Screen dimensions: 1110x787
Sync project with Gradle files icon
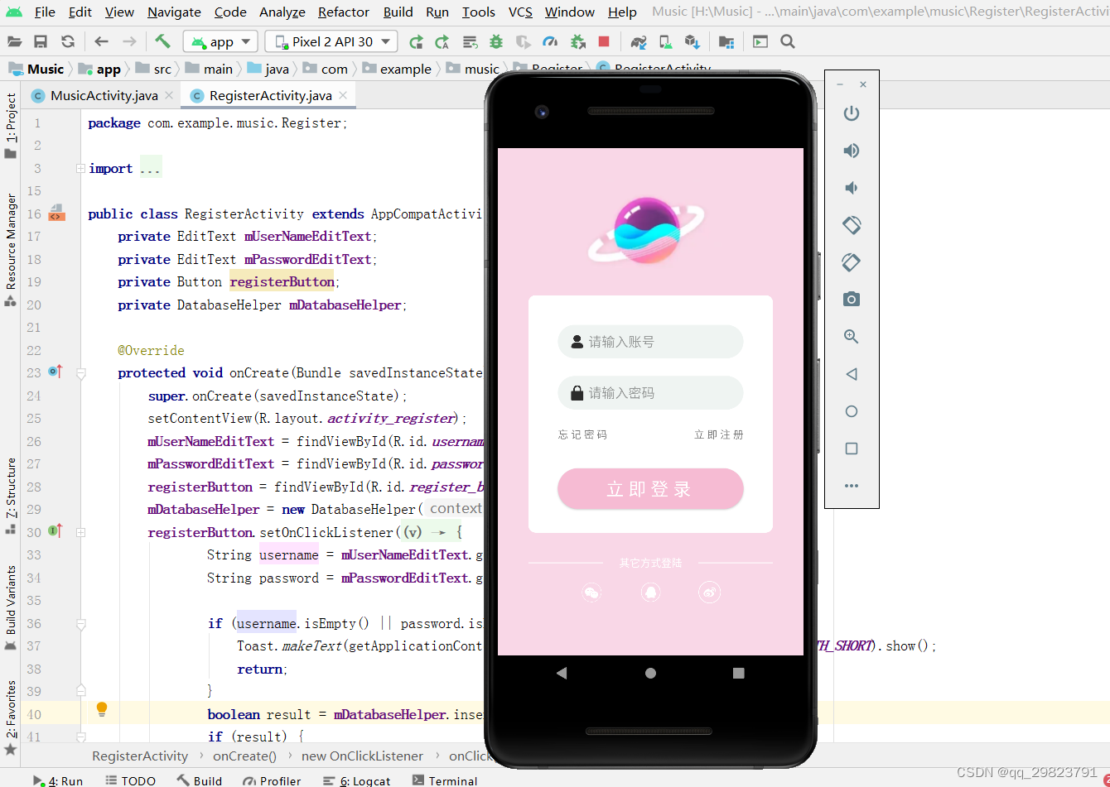tap(639, 41)
